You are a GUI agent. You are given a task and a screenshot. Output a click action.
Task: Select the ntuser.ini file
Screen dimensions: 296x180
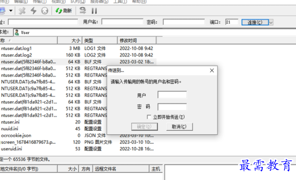click(10, 122)
